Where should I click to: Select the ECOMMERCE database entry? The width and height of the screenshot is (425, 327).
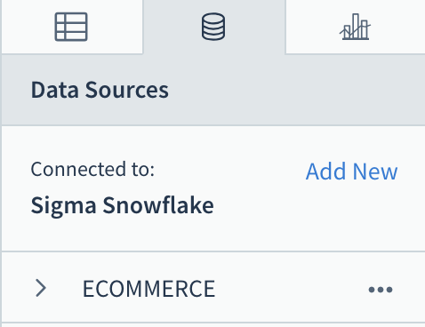point(213,287)
